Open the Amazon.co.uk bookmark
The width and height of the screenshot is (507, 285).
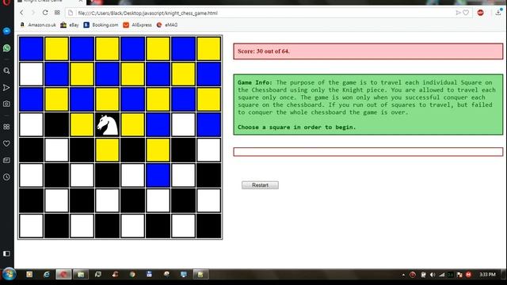tap(38, 25)
